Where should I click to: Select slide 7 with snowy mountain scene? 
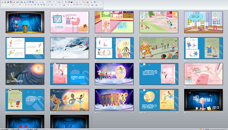point(70,48)
